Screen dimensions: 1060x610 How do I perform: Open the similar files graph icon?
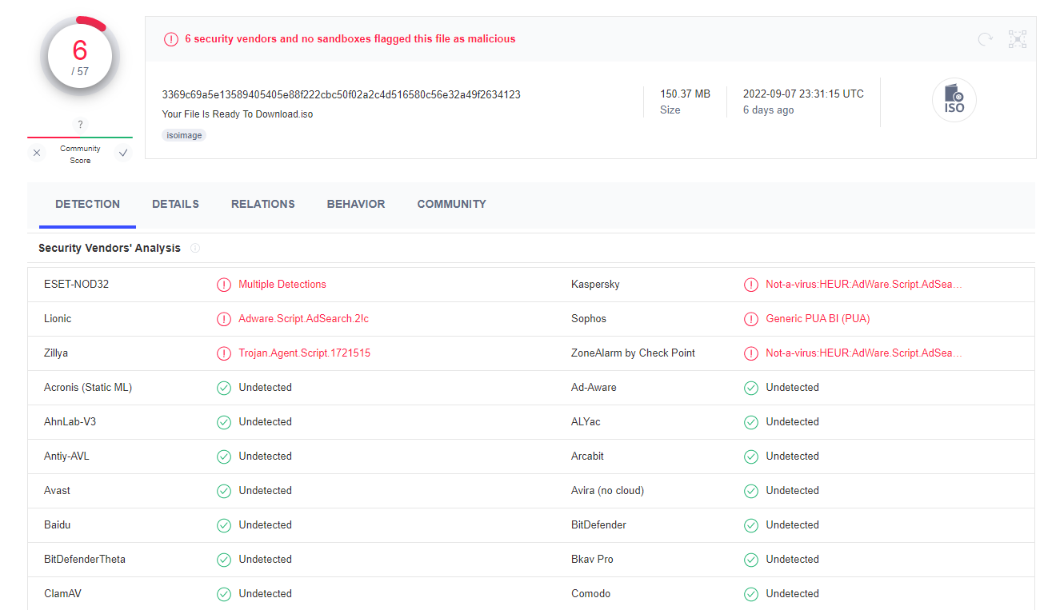pyautogui.click(x=1017, y=39)
